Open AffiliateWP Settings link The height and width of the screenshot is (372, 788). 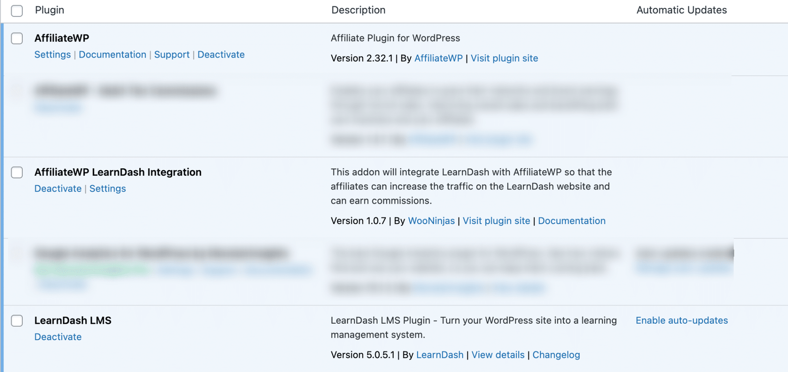[x=53, y=55]
